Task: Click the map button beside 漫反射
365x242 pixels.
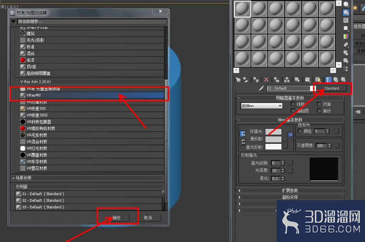Action: point(285,139)
